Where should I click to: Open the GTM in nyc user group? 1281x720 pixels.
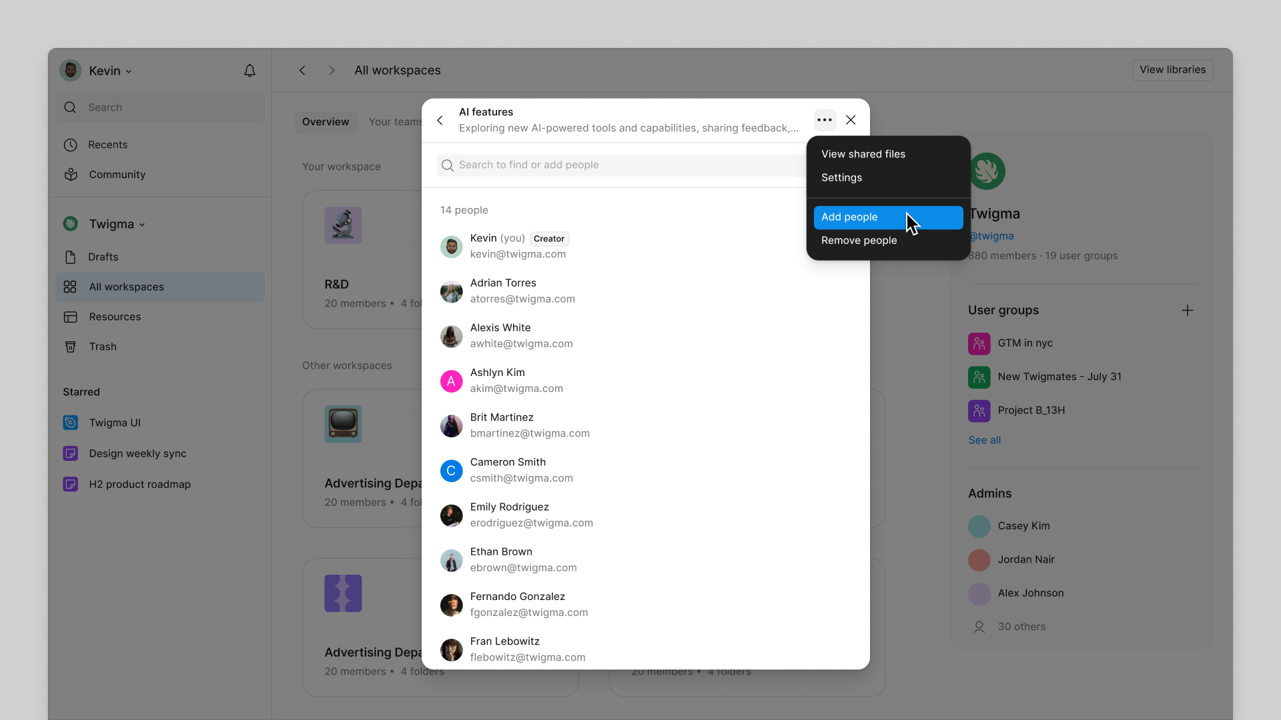point(1025,343)
